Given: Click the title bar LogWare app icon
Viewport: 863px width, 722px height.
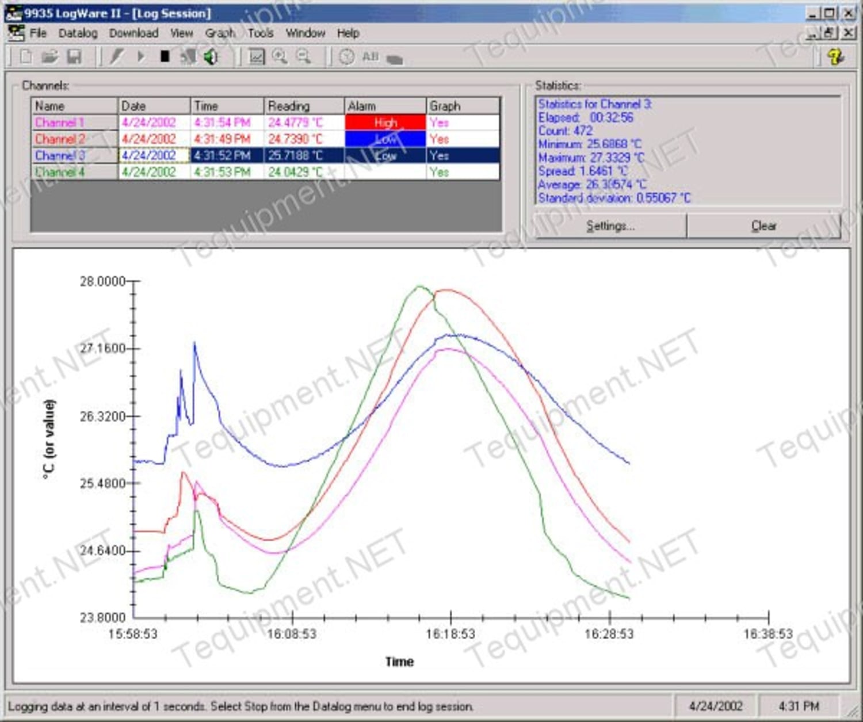Looking at the screenshot, I should 13,13.
